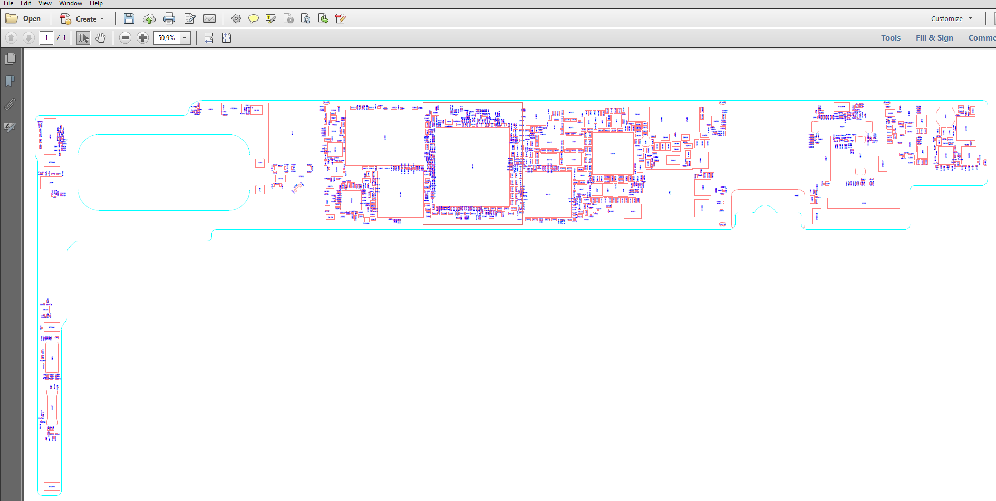Screen dimensions: 996x501
Task: Open the zoom percentage dropdown arrow
Action: click(x=185, y=38)
